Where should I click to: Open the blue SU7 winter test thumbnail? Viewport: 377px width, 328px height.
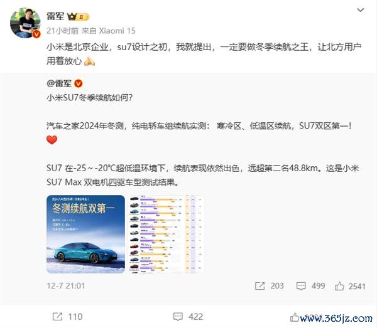pyautogui.click(x=85, y=234)
